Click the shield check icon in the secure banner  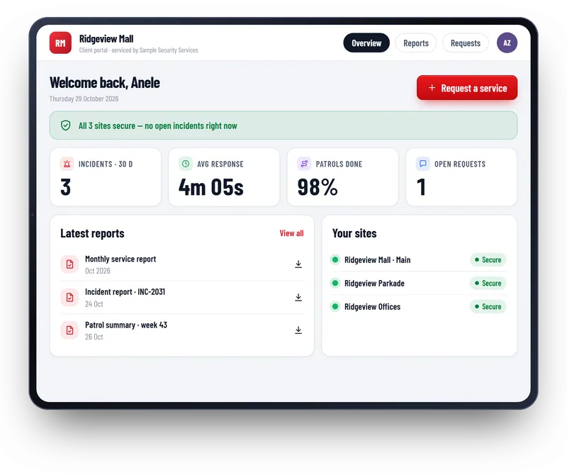[65, 125]
